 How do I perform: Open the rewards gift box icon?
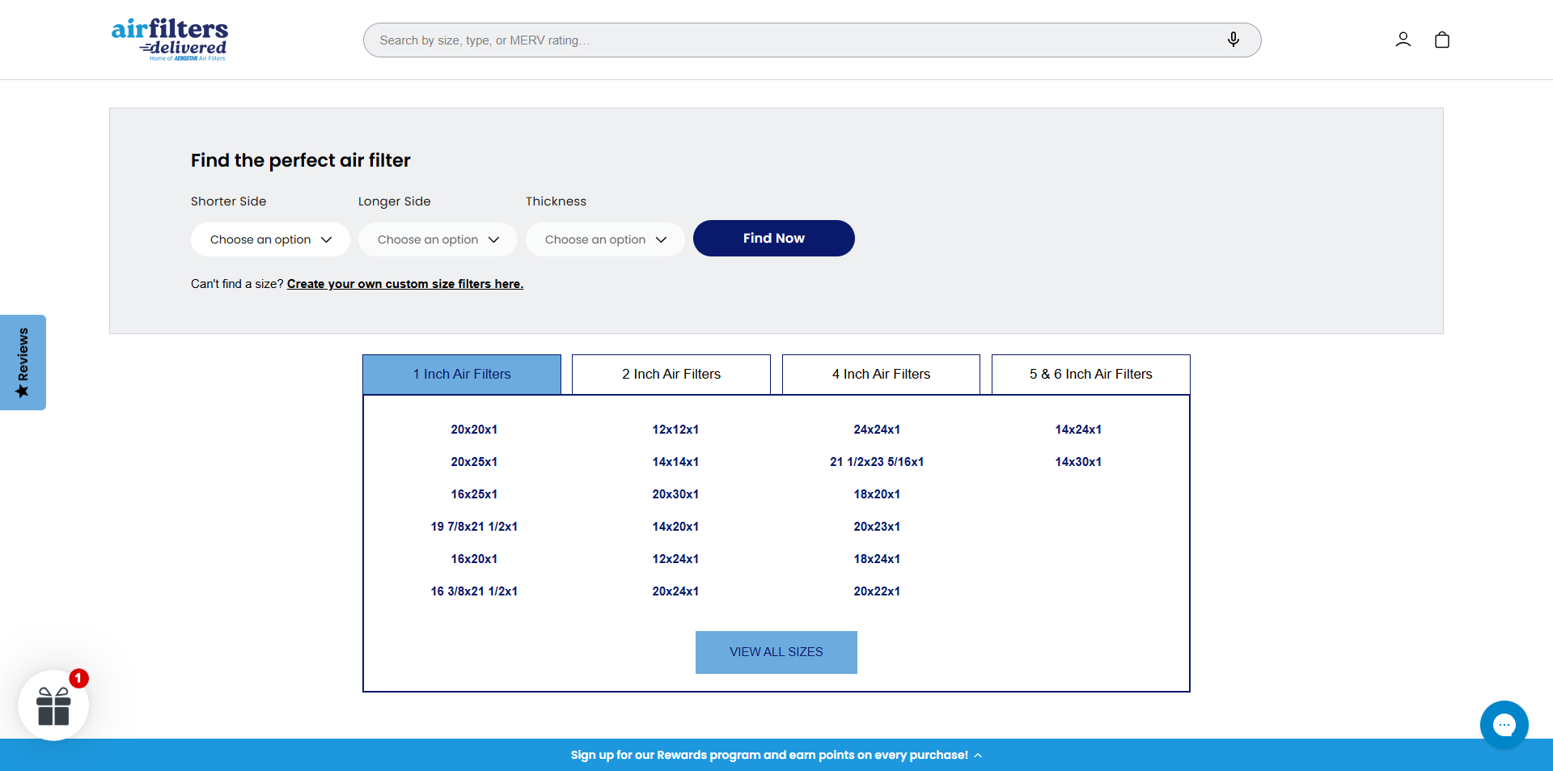53,705
